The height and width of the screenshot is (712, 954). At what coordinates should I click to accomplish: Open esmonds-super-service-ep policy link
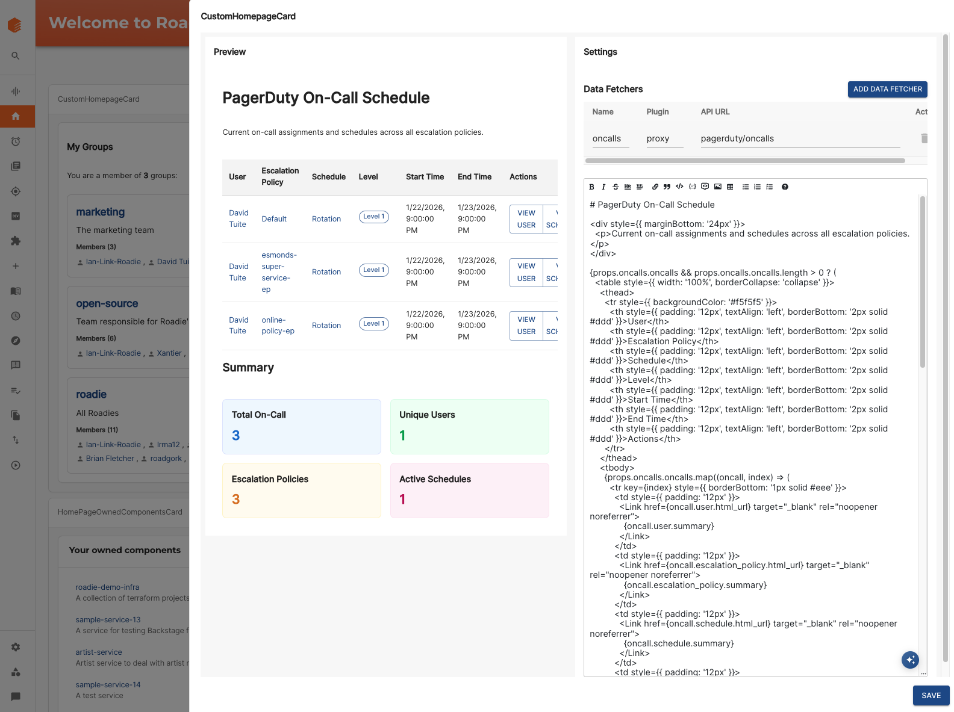(x=279, y=272)
